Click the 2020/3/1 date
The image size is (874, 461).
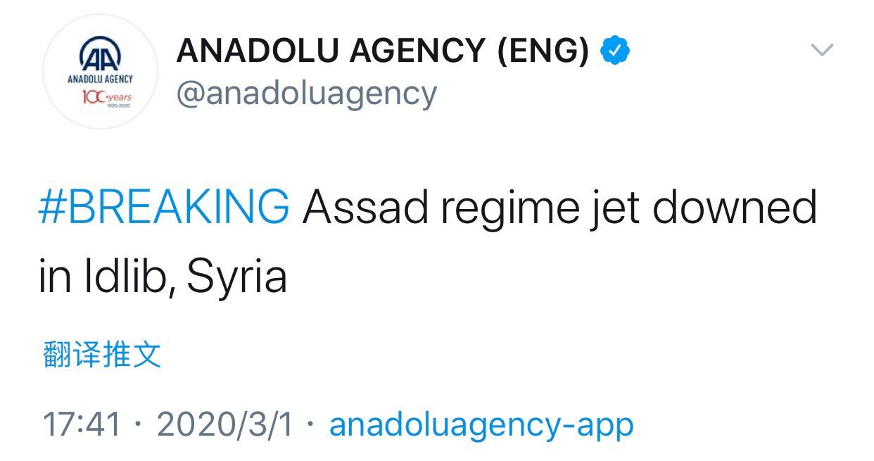[x=224, y=424]
